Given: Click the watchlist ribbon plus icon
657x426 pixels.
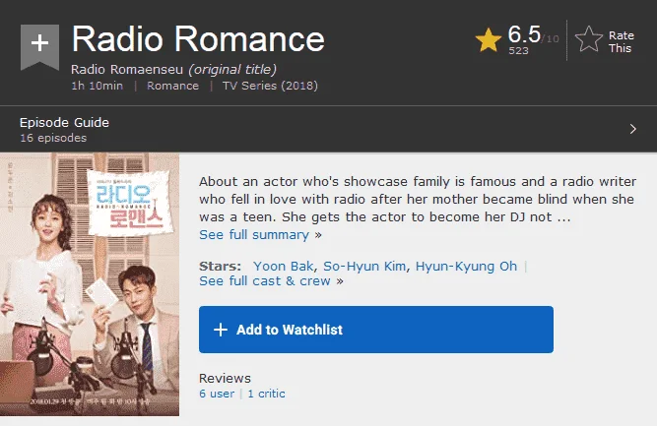Looking at the screenshot, I should click(x=39, y=46).
